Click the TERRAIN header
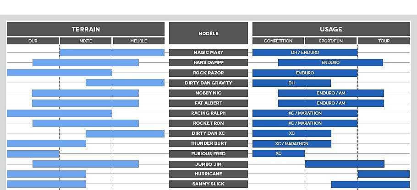Image resolution: width=417 pixels, height=190 pixels. (86, 29)
